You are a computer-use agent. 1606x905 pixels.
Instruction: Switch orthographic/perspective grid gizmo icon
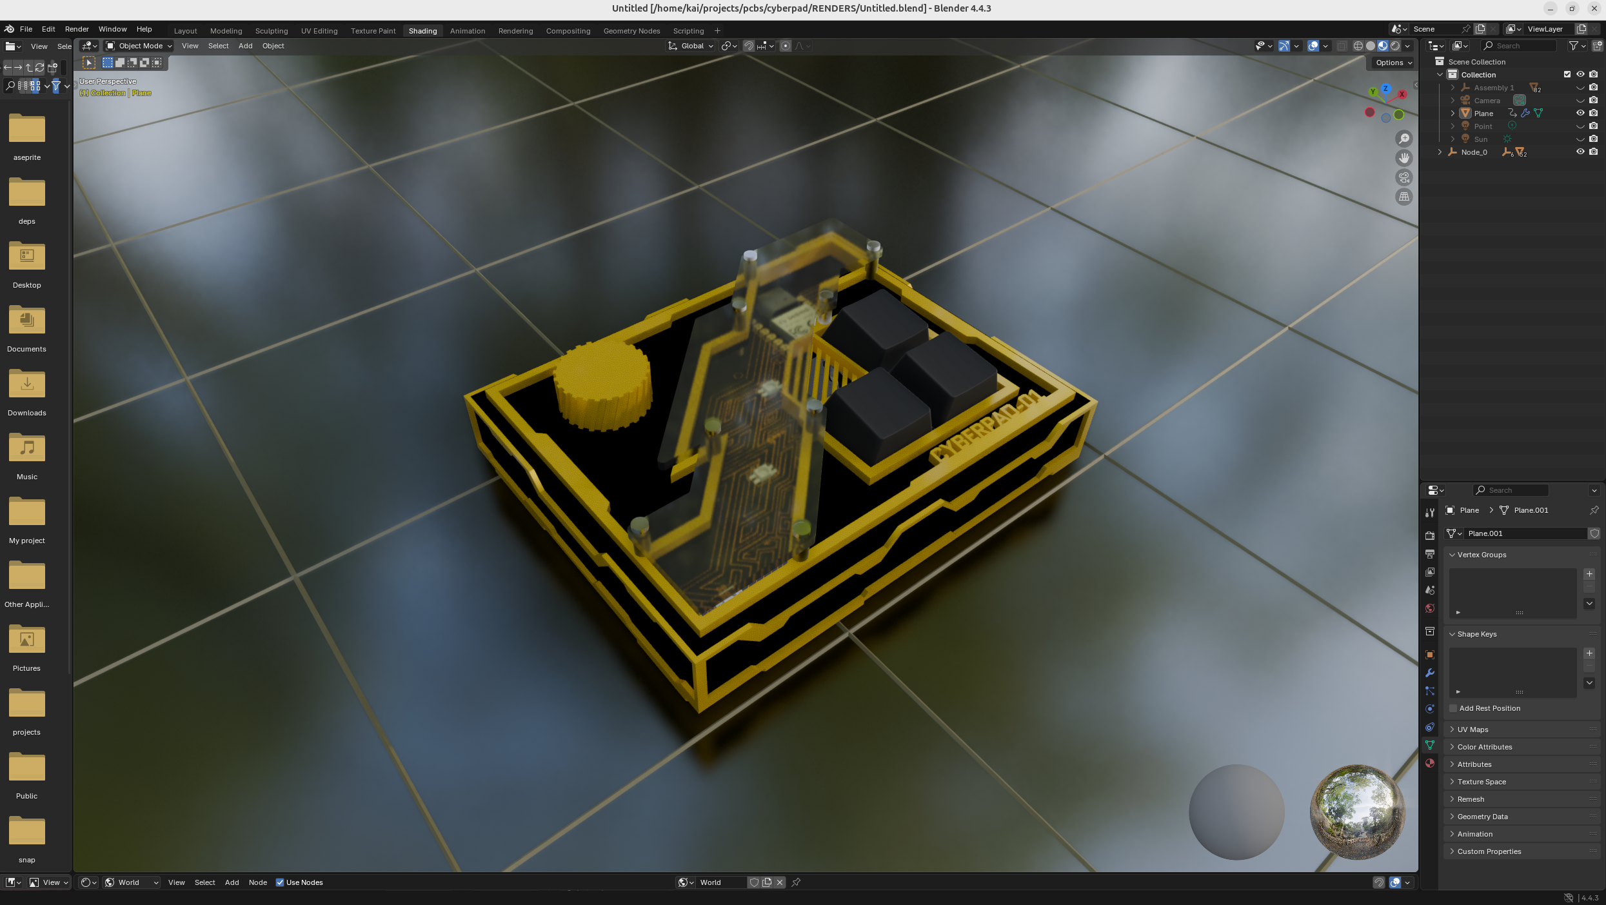tap(1404, 197)
